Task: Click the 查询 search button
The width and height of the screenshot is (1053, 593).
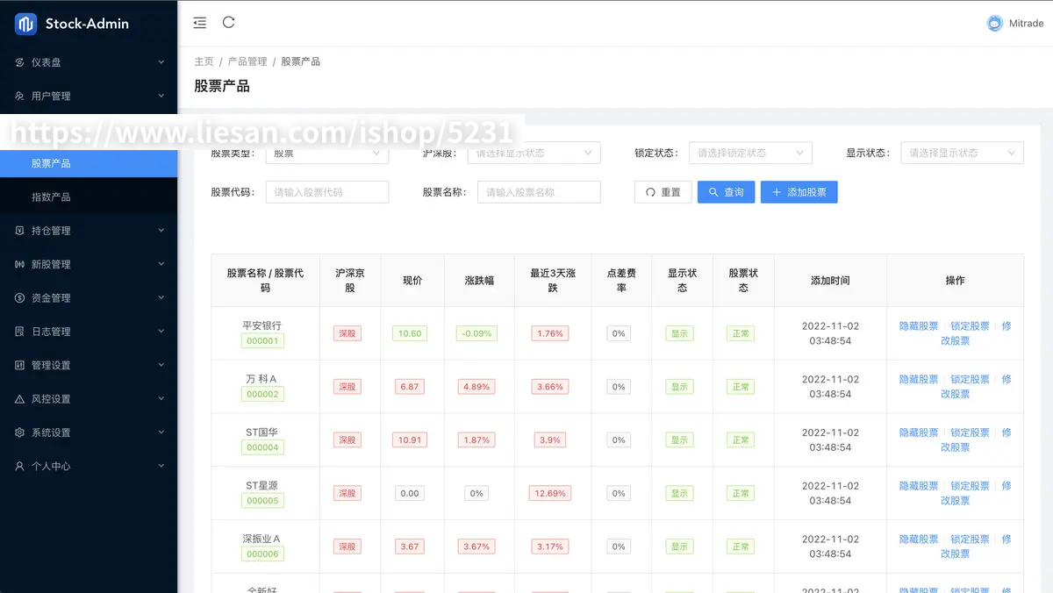Action: [727, 192]
